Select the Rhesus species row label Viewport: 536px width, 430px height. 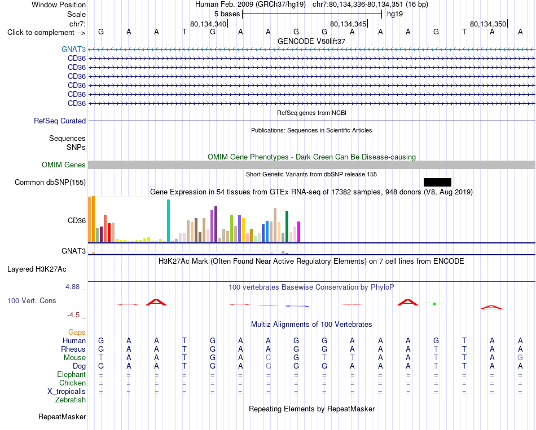click(x=73, y=349)
